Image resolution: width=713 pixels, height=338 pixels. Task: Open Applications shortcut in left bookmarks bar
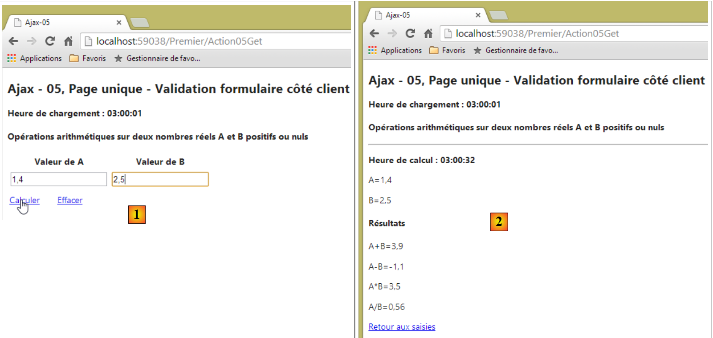35,58
